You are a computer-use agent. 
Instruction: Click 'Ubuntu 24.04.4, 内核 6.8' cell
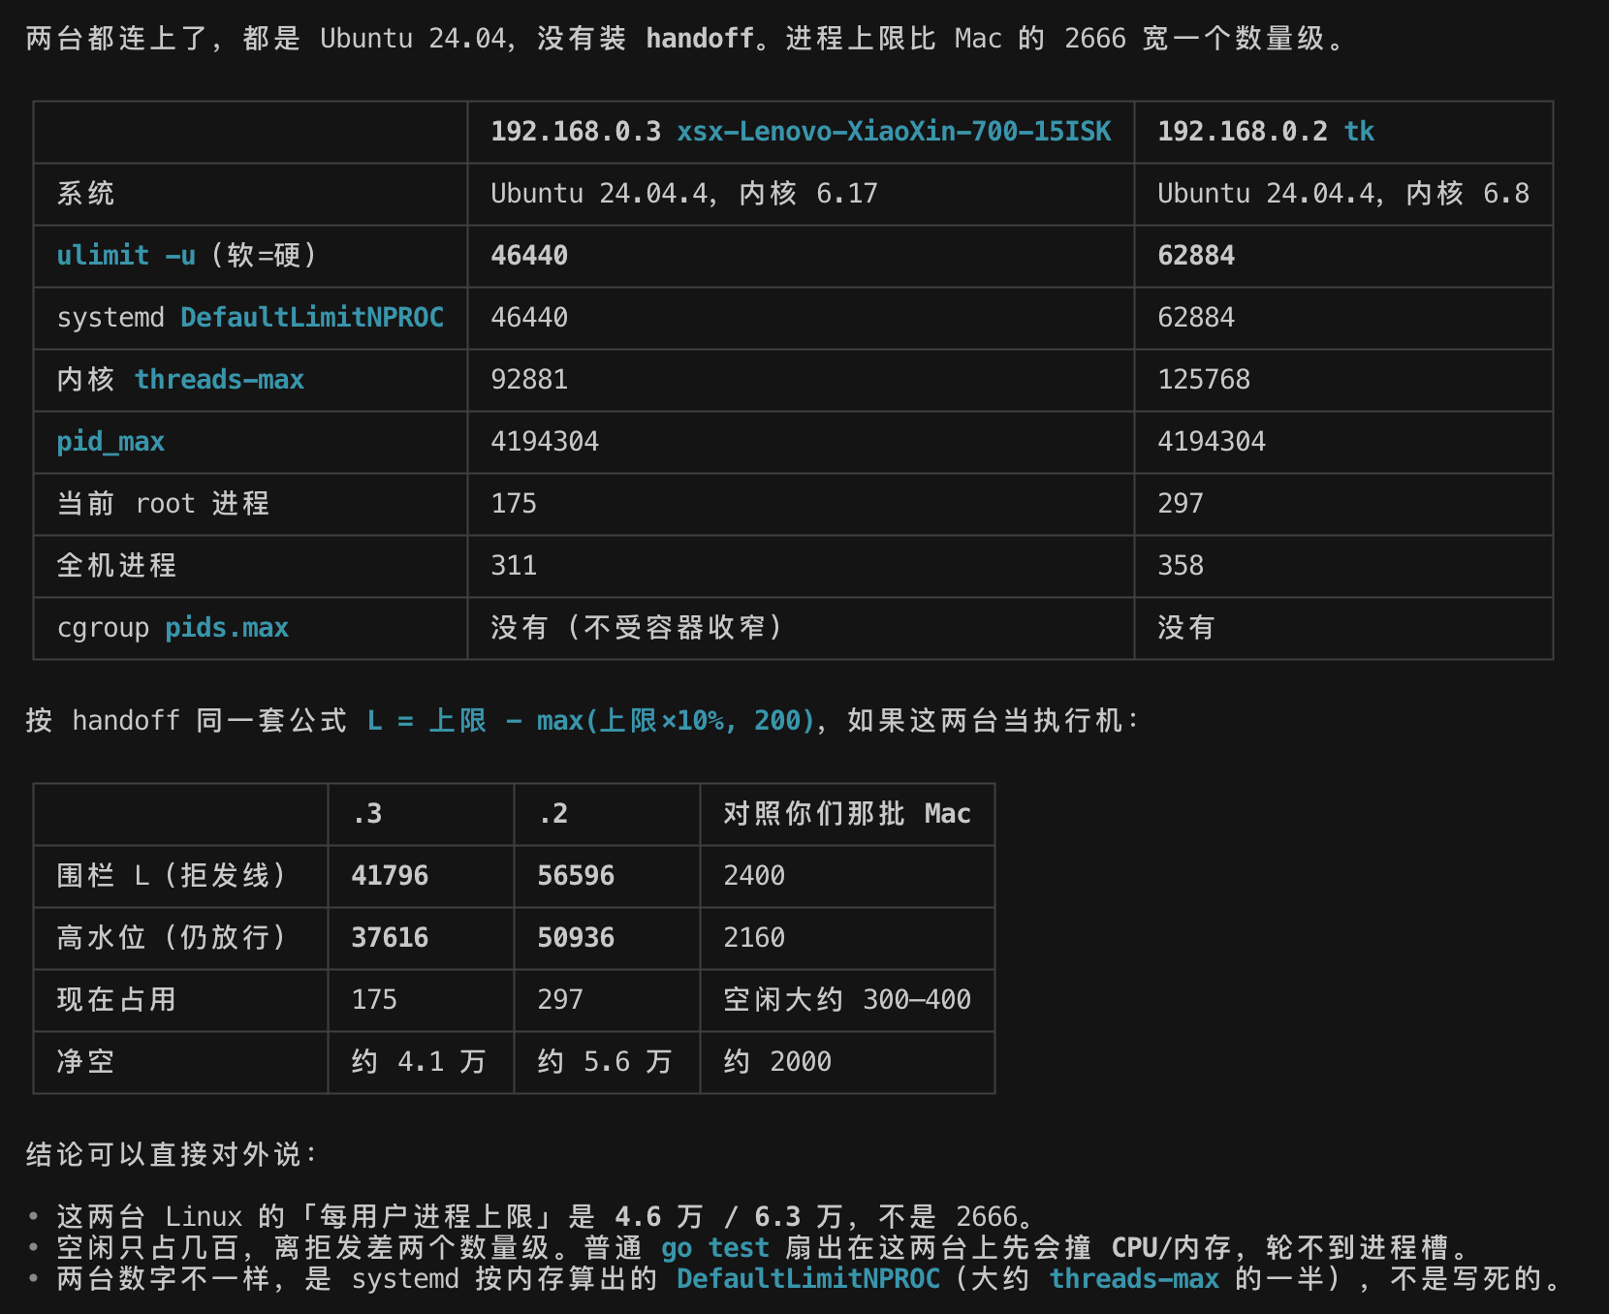[x=1343, y=194]
